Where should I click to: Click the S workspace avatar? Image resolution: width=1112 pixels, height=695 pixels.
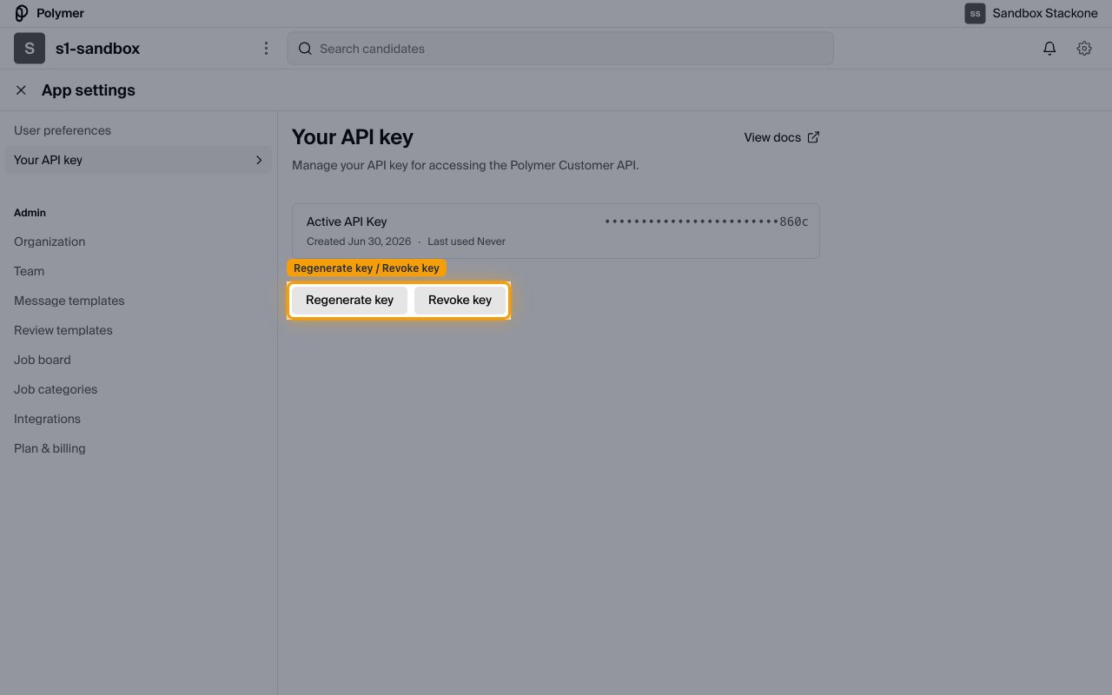coord(30,49)
